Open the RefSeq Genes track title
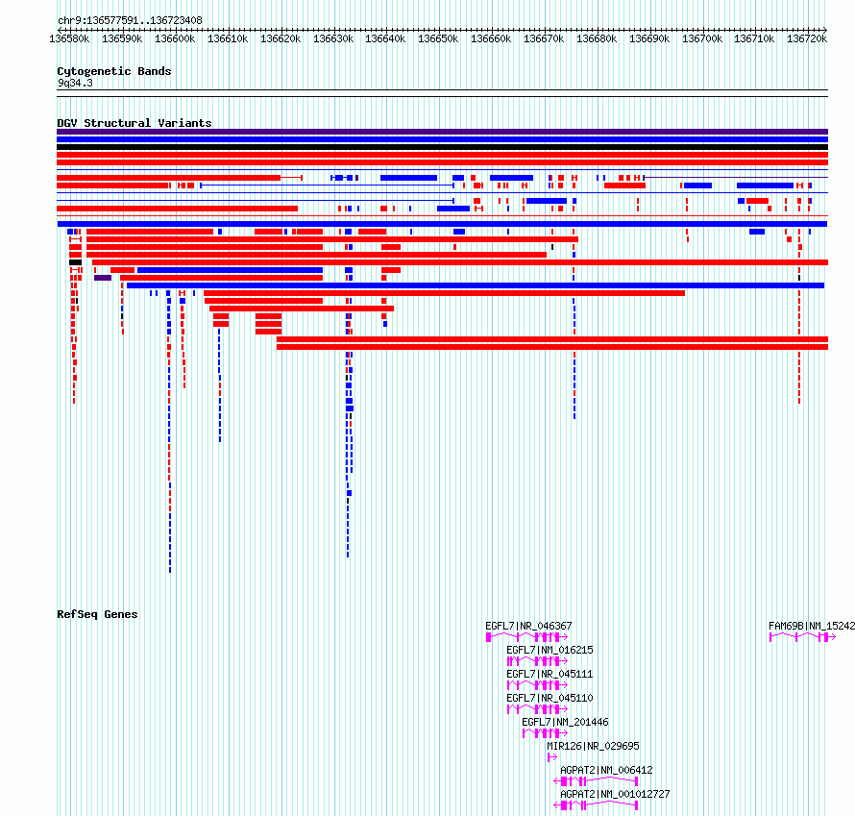 tap(97, 614)
